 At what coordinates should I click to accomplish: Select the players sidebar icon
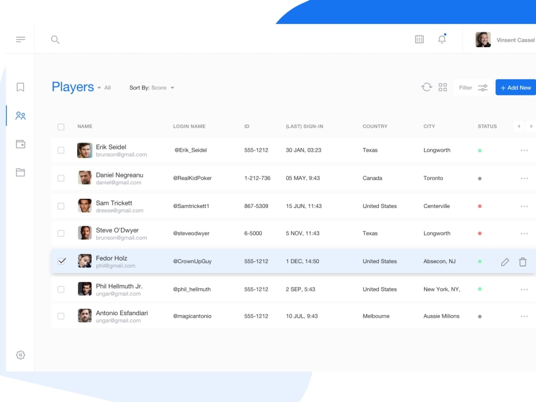(x=20, y=116)
